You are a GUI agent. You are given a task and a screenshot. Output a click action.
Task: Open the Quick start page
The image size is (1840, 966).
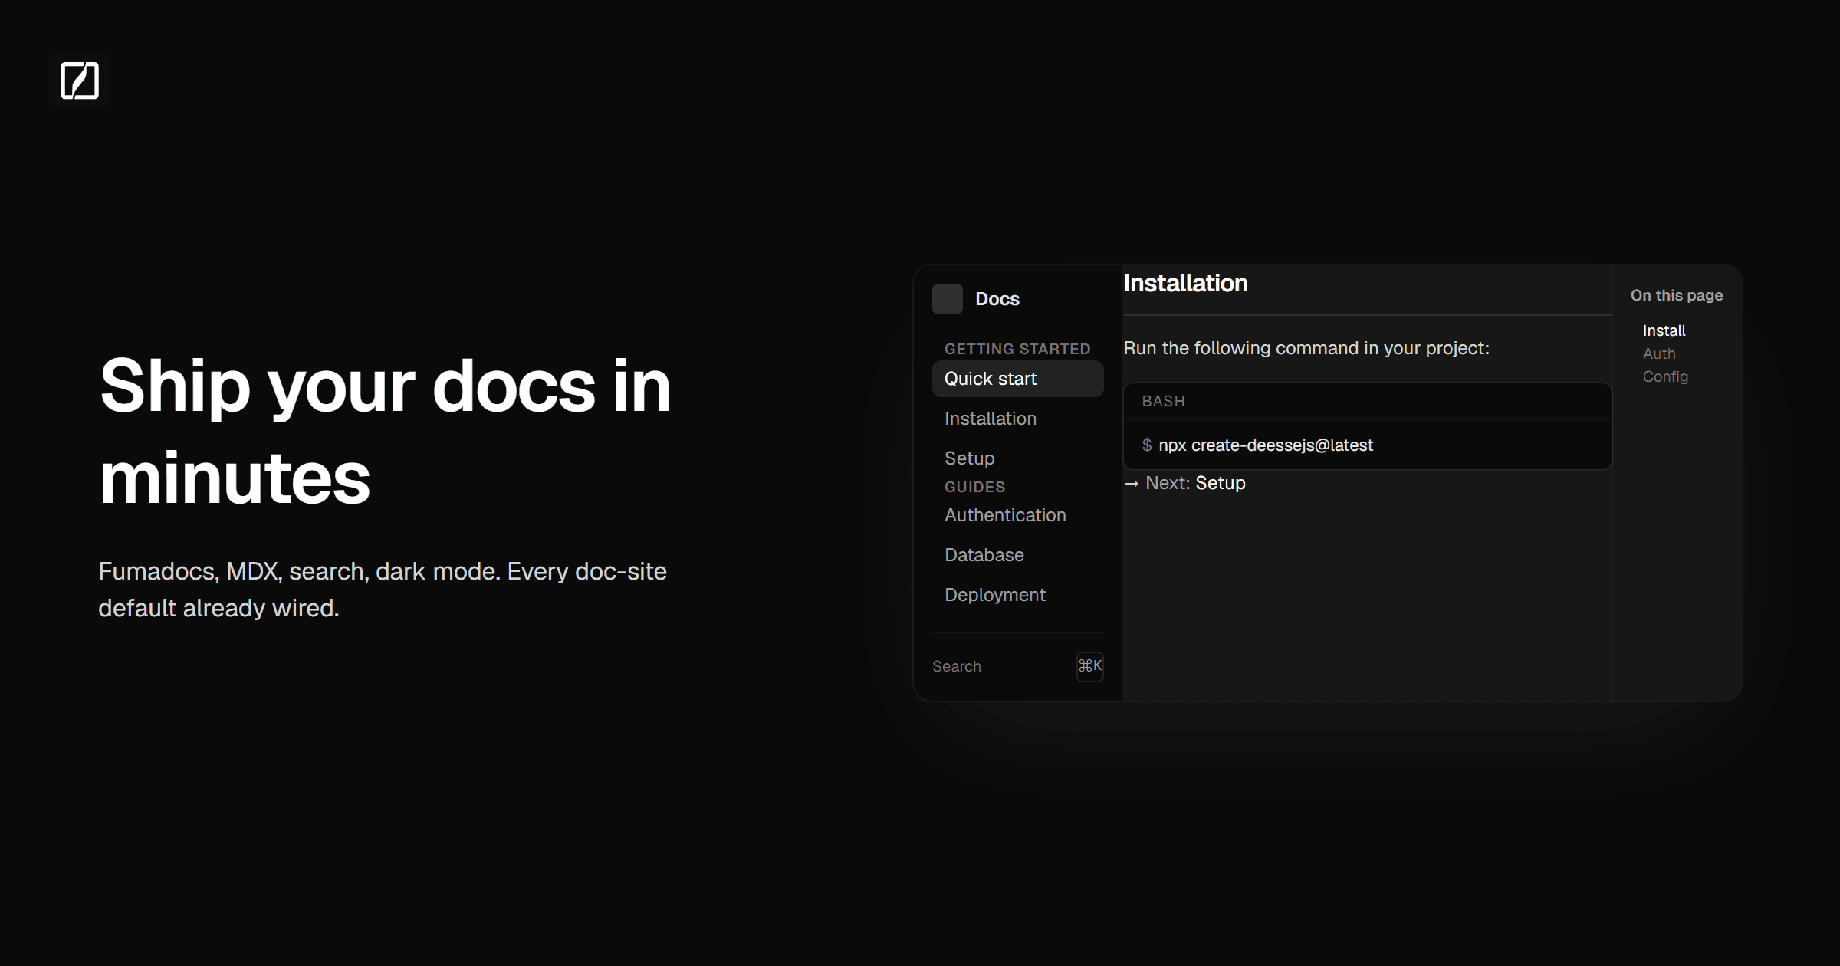pos(1018,379)
